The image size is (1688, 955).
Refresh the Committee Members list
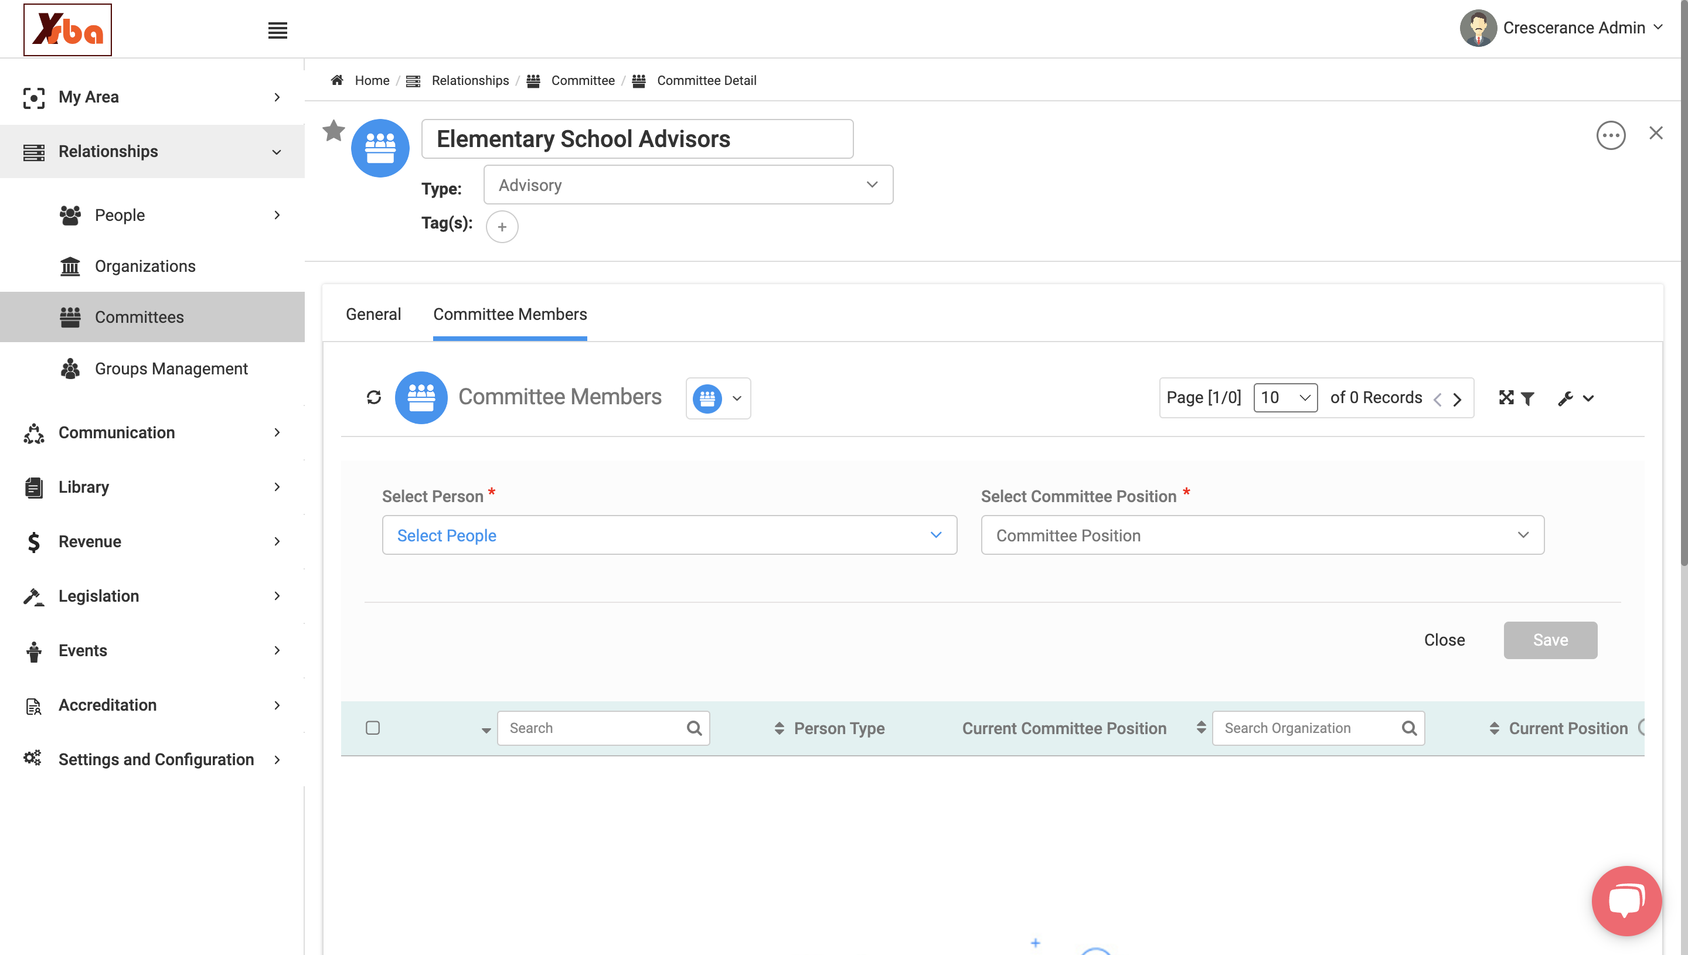point(374,397)
